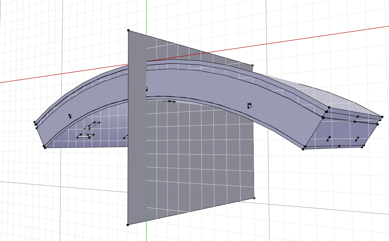Select the left arrow glyph on the right end face
Viewport: 389px width, 241px height.
tap(329, 138)
